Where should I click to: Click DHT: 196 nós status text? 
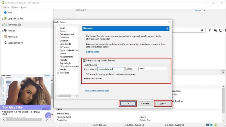coord(100,125)
